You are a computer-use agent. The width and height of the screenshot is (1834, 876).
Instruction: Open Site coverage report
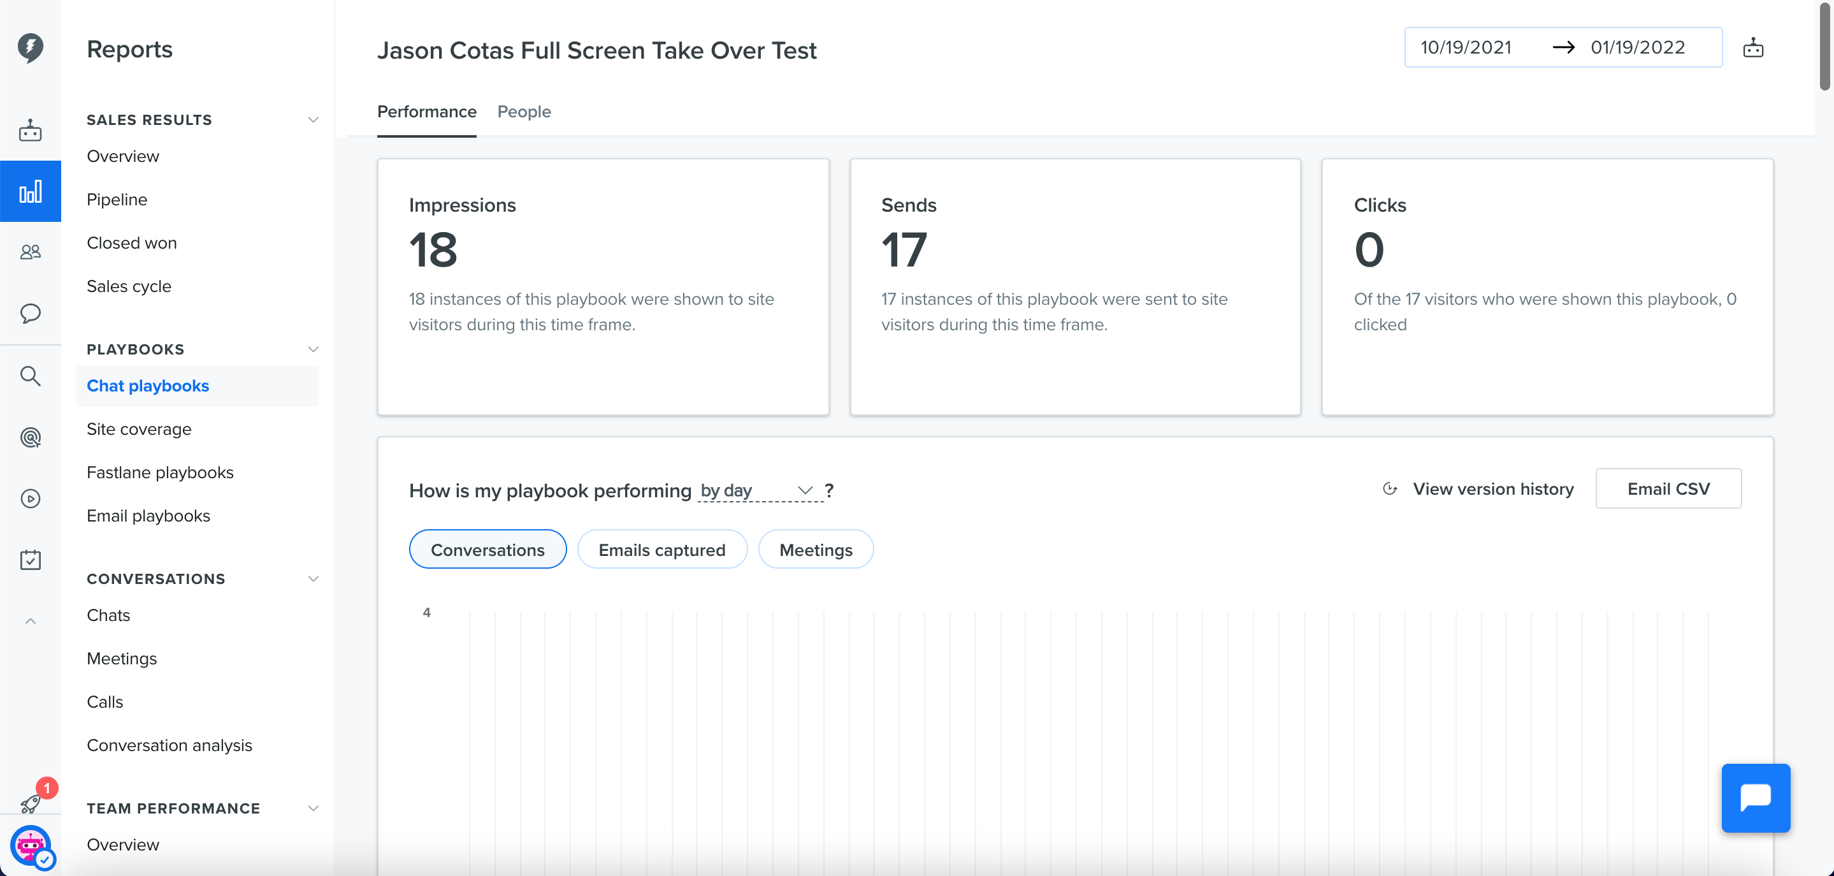click(139, 428)
